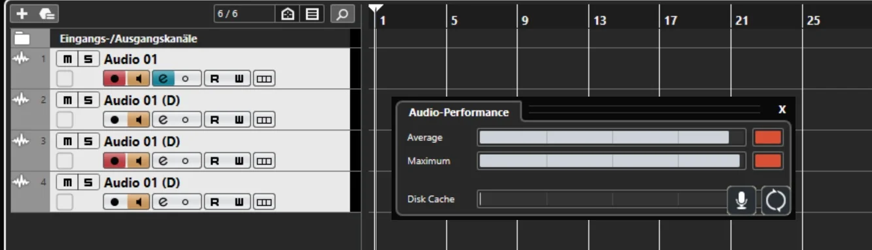Open channel settings 'e' on track 2
The width and height of the screenshot is (872, 250).
pyautogui.click(x=163, y=120)
